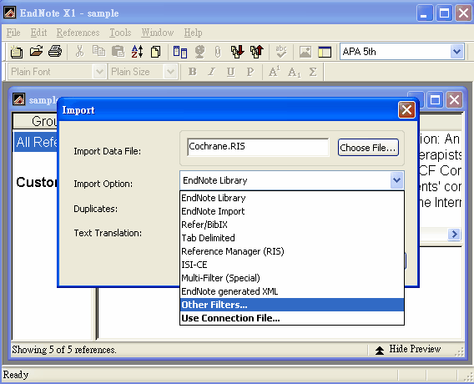Click the Connect to online database icon

[x=180, y=52]
